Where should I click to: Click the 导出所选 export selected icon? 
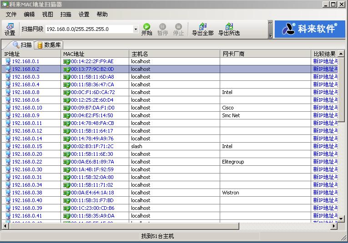(x=229, y=29)
